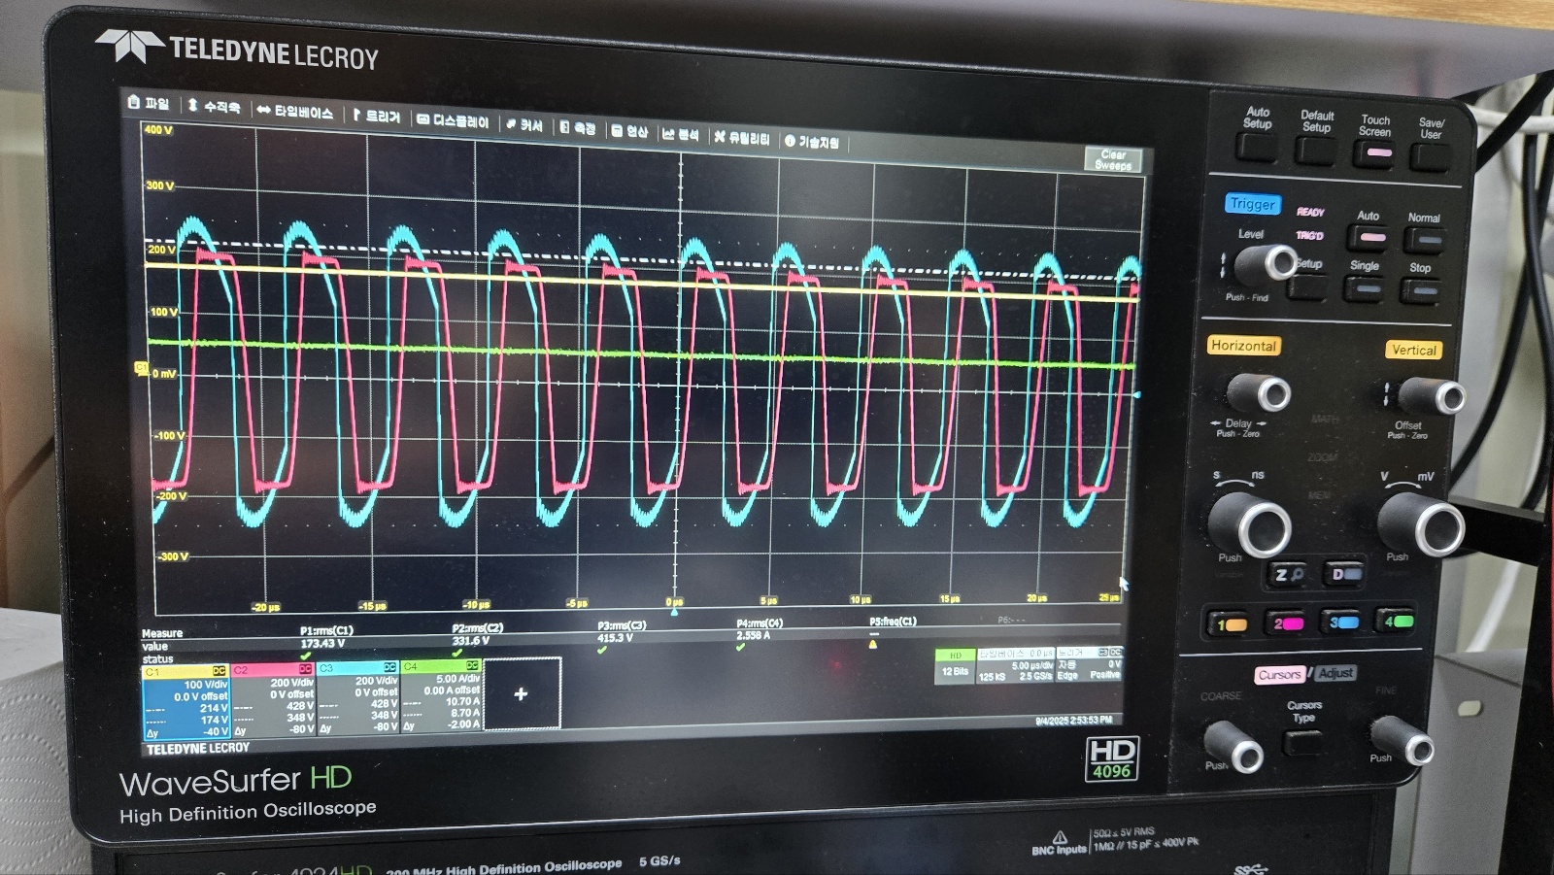Viewport: 1554px width, 875px height.
Task: Enable Single trigger mode button
Action: point(1364,288)
